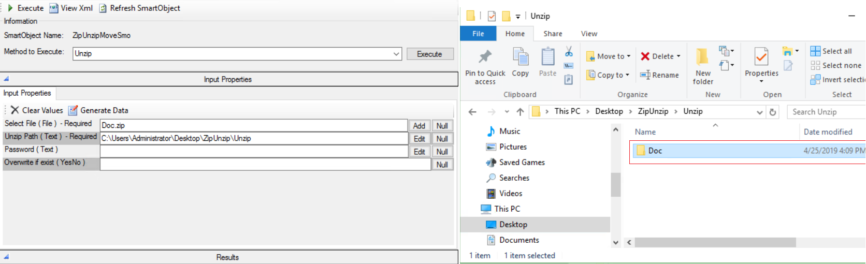Click the New folder icon
Image resolution: width=866 pixels, height=264 pixels.
click(x=703, y=57)
